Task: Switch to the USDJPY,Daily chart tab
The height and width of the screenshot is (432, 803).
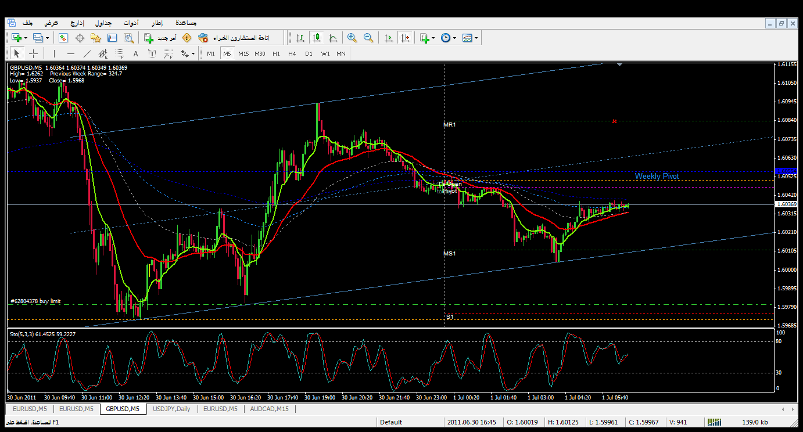Action: pyautogui.click(x=171, y=409)
